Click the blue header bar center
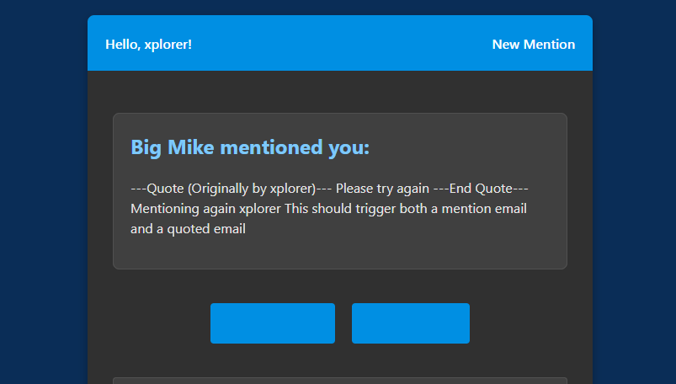The height and width of the screenshot is (384, 676). 340,43
